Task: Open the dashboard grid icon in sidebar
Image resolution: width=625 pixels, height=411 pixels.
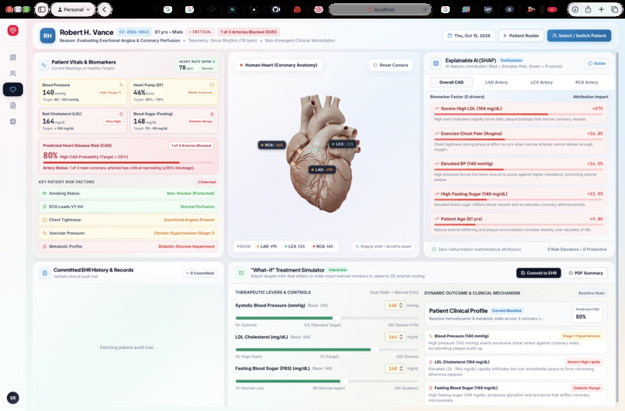Action: (12, 57)
